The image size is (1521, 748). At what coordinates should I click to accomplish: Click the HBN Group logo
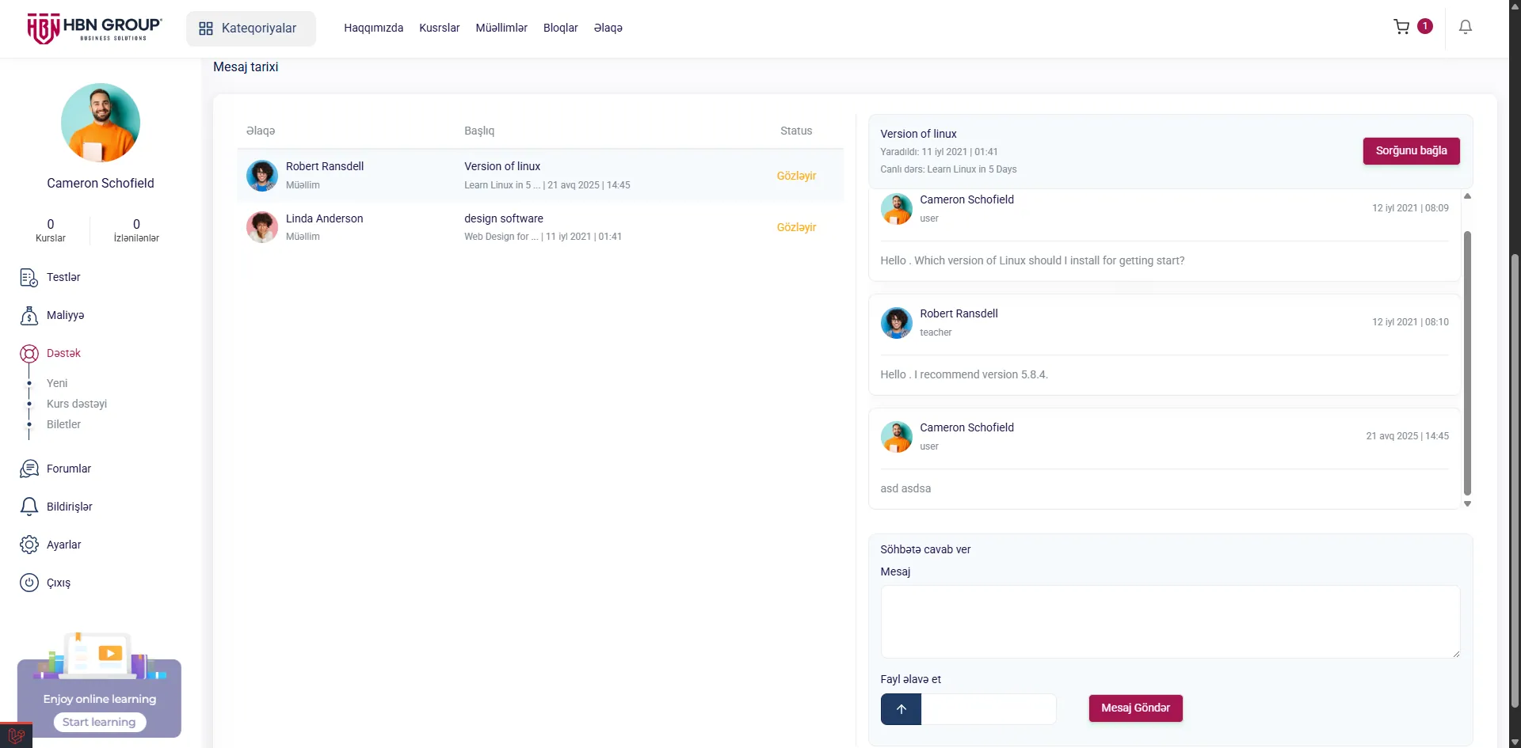[x=94, y=28]
